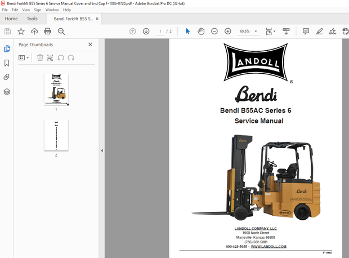This screenshot has width=349, height=258.
Task: Click the Marysville, Kansas 66508 line
Action: point(256,238)
